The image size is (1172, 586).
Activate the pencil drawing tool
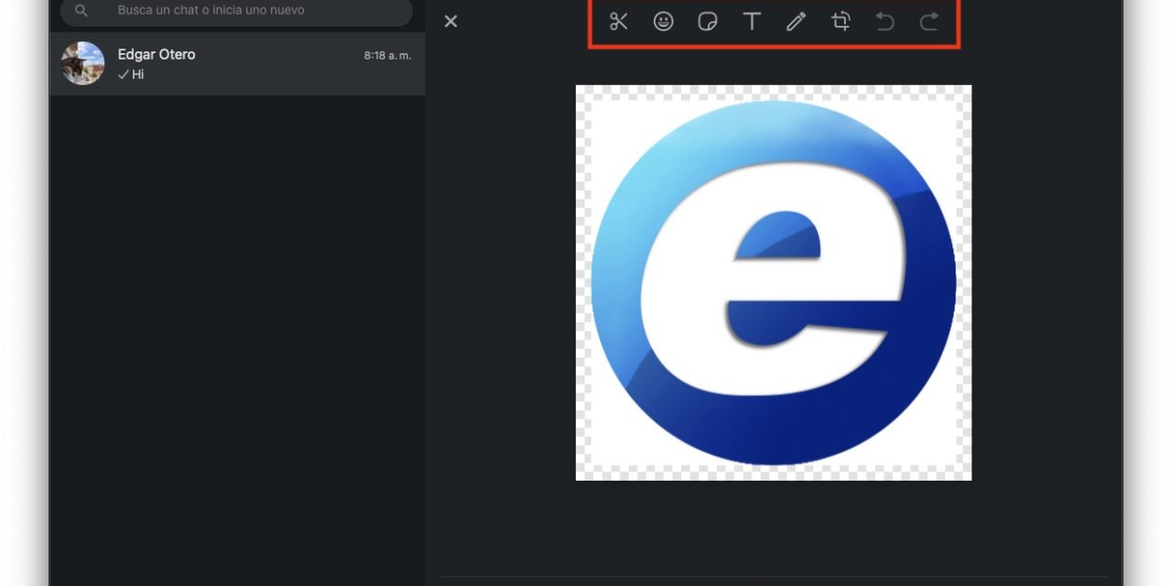(796, 22)
